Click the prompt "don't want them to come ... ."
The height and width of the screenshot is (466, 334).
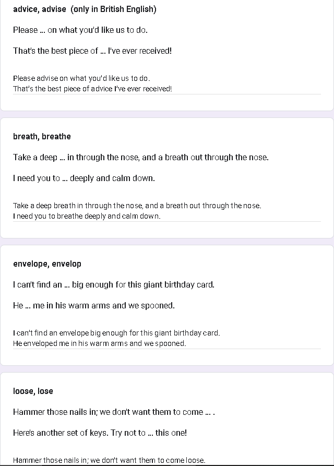click(x=114, y=412)
